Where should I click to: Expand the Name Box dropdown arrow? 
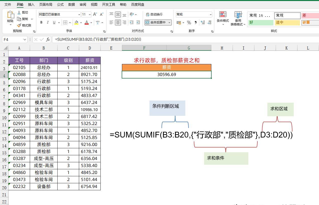[25, 39]
